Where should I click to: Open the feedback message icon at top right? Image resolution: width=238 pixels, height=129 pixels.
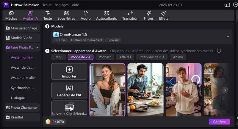point(236,5)
